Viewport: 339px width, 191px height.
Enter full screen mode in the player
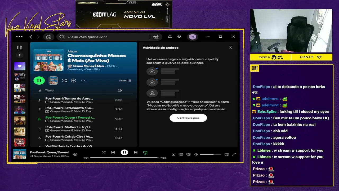[x=234, y=154]
